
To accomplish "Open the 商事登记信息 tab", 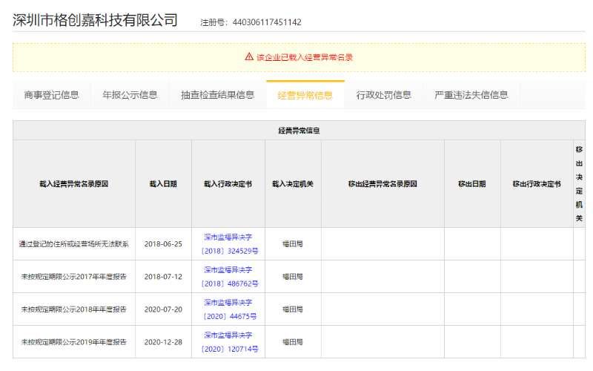I will [51, 95].
